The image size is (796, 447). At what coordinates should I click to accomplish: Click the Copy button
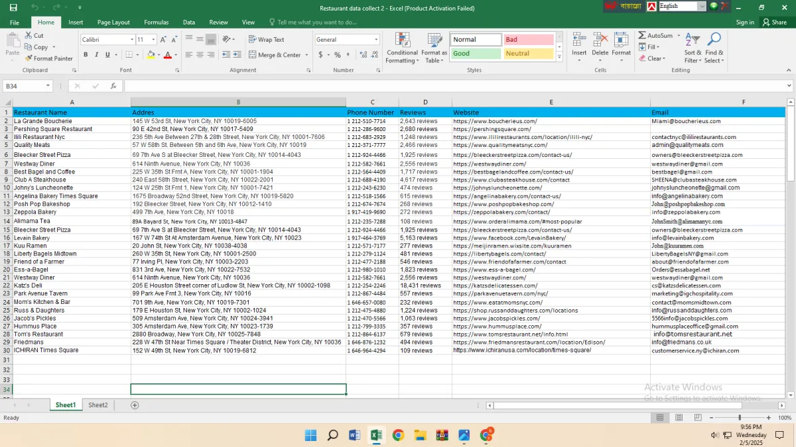(36, 47)
